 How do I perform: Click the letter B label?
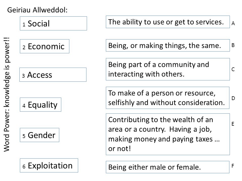tap(233, 45)
